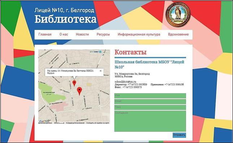Click Школьная библиотека МБОУ "Лицей №10" heading
The image size is (233, 143).
click(149, 64)
